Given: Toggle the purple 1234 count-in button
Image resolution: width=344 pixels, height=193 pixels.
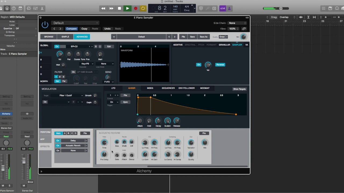Looking at the screenshot, I should tap(223, 8).
